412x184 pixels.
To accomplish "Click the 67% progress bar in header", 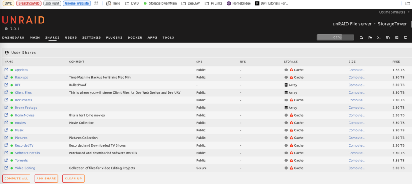I will click(x=335, y=37).
